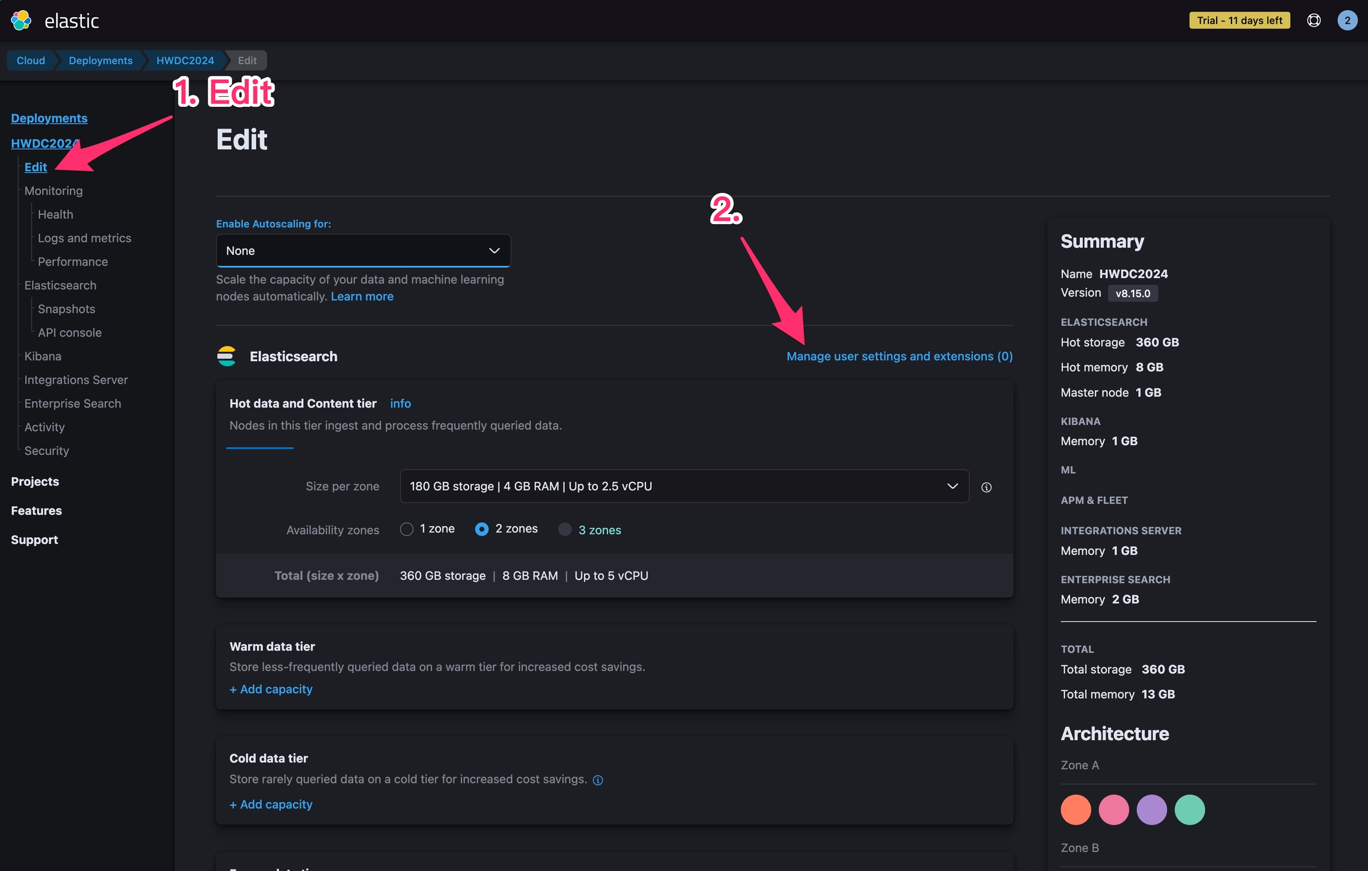The width and height of the screenshot is (1368, 871).
Task: Add capacity to Cold data tier
Action: [271, 804]
